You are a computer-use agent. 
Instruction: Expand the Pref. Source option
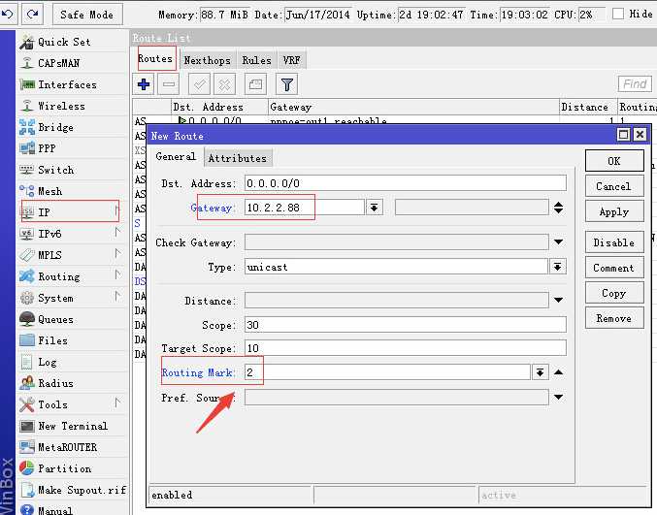click(559, 397)
